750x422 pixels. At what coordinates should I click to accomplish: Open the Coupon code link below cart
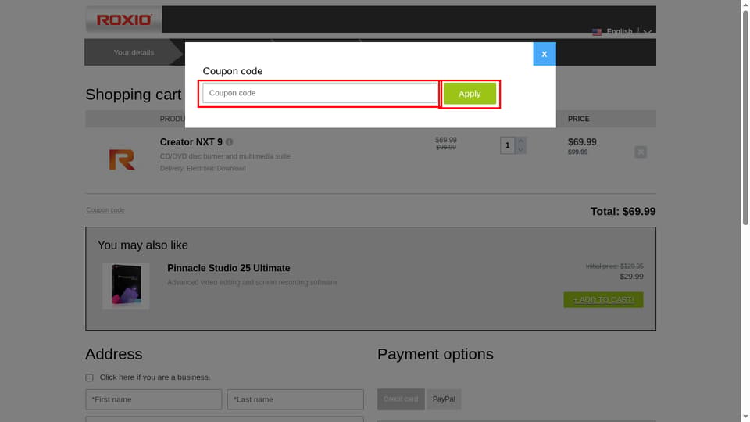(x=105, y=210)
